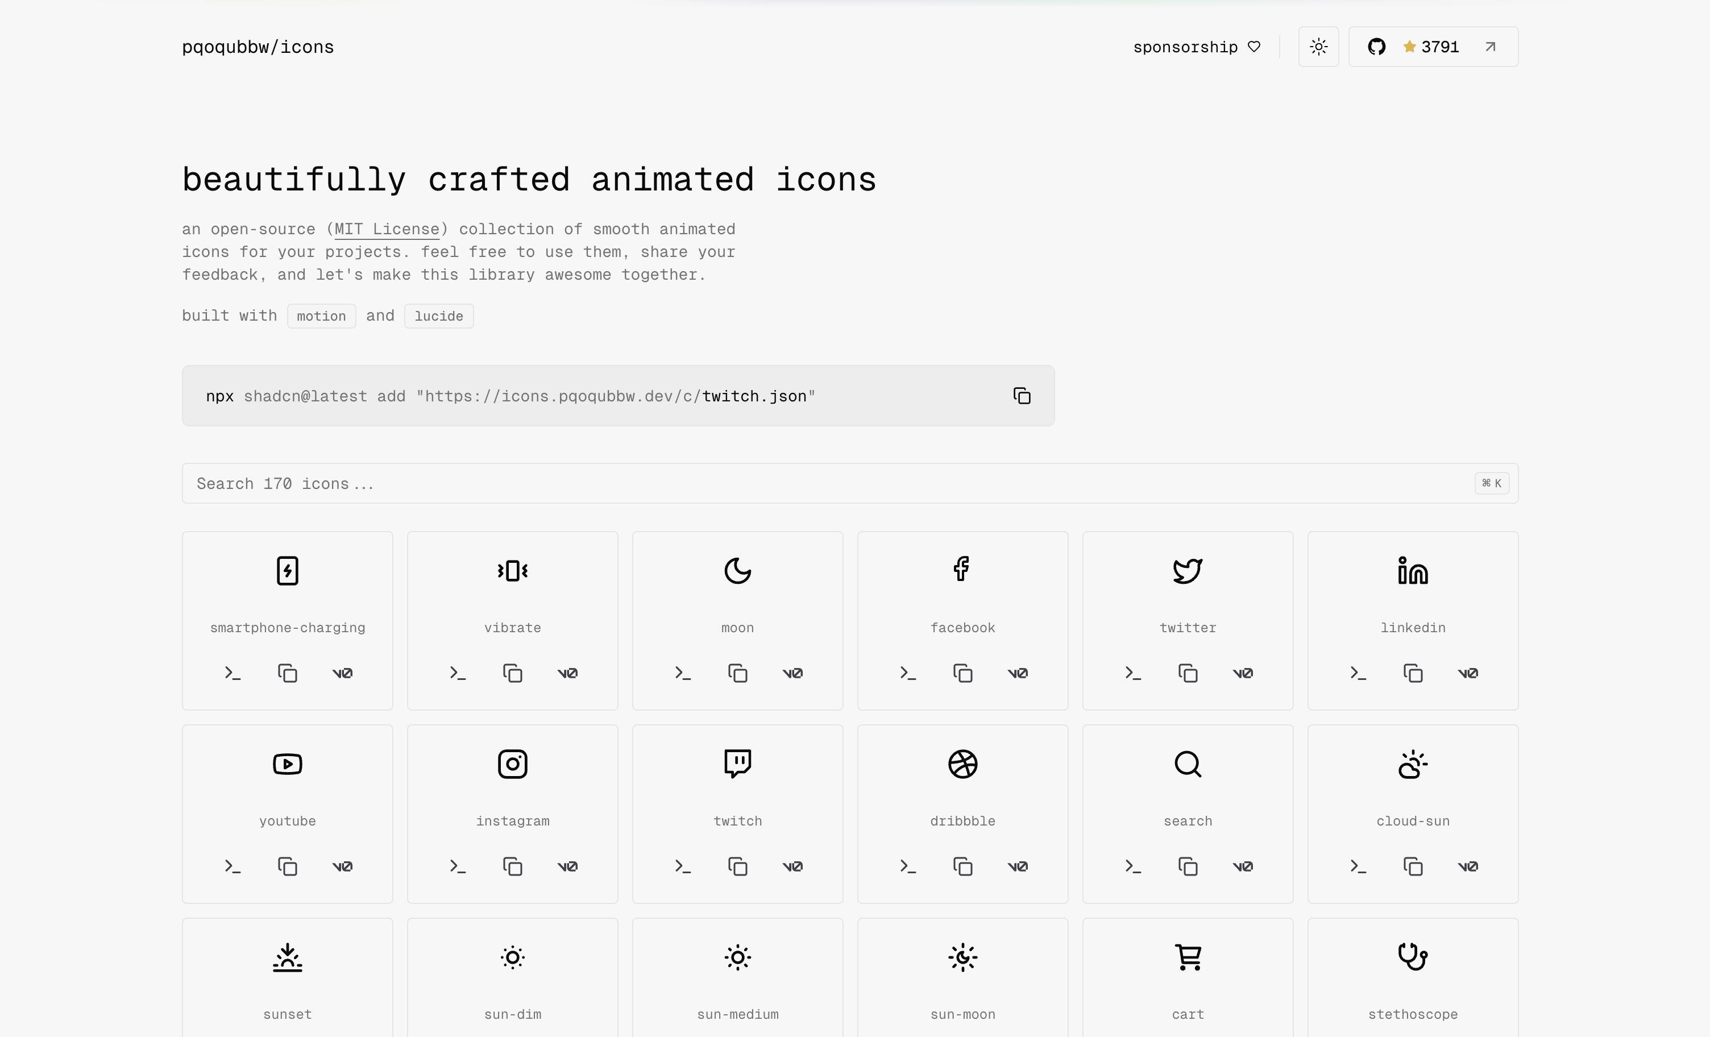Copy code for the twitter icon

click(x=1188, y=673)
